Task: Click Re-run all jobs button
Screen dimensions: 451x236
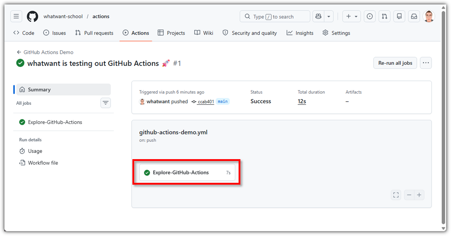Action: point(395,63)
